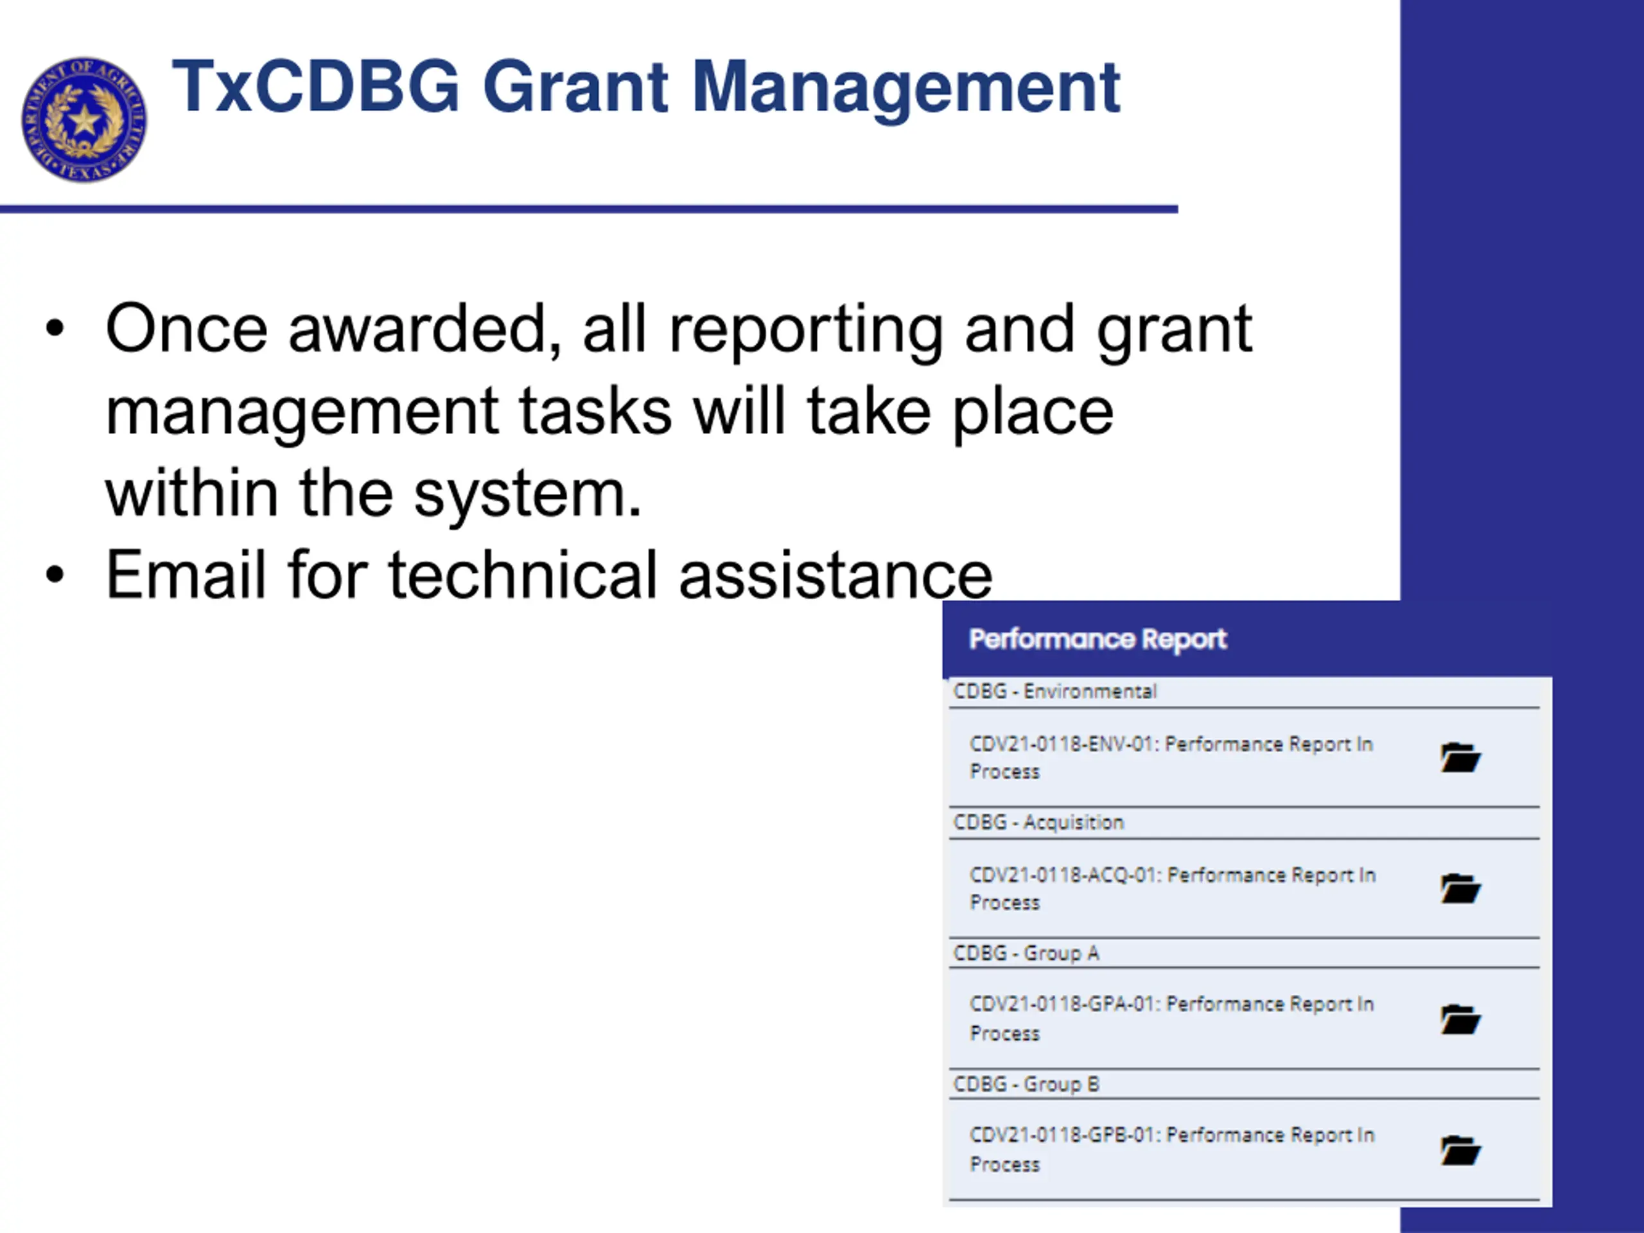Open CDV21-0118-GPA-01: Performance Report In Process

tap(1172, 1019)
